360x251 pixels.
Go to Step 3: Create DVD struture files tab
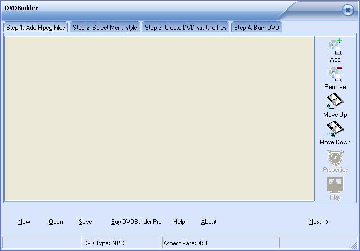(x=185, y=28)
